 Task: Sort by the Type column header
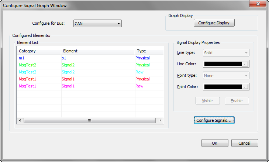pos(149,51)
